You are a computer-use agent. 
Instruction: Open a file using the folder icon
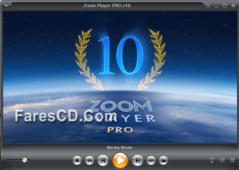pos(163,160)
